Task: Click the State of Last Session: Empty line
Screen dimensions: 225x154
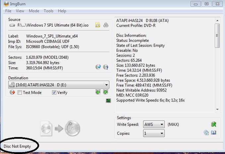Action: pos(141,45)
